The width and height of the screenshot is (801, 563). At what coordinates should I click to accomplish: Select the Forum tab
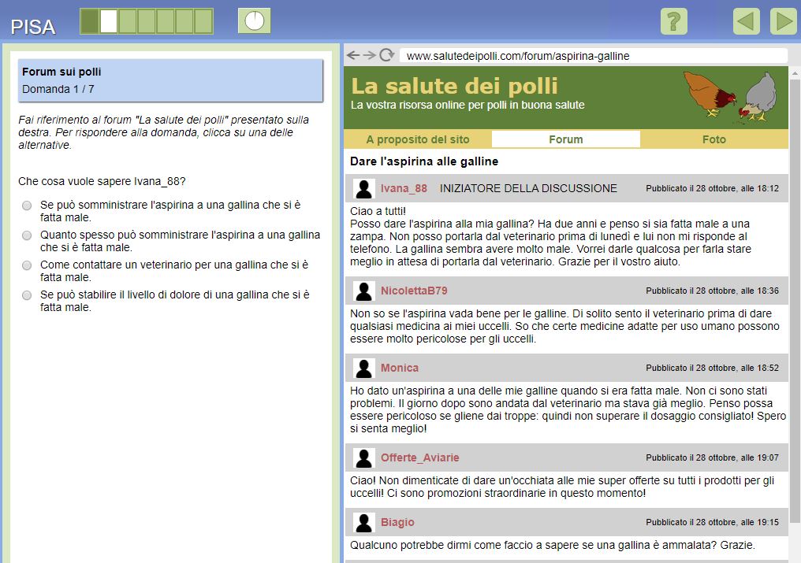coord(565,139)
